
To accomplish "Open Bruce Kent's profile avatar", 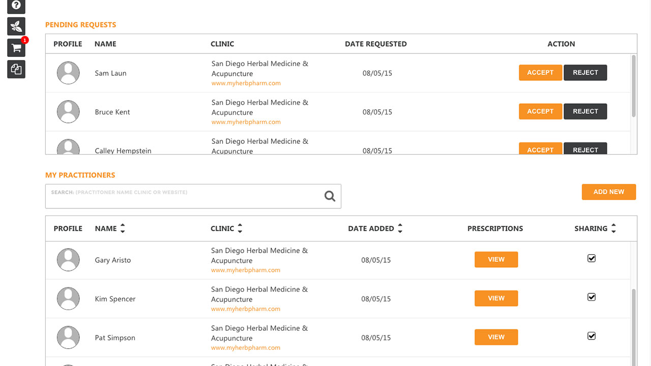I will (x=68, y=112).
